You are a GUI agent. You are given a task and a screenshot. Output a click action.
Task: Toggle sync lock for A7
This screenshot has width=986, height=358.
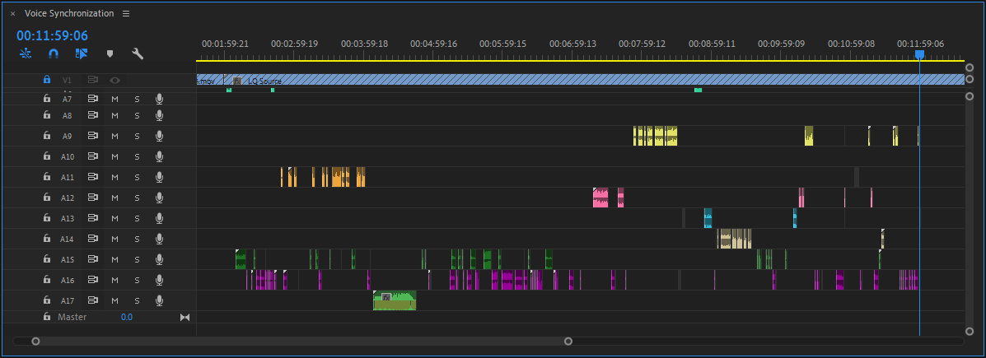pyautogui.click(x=93, y=99)
